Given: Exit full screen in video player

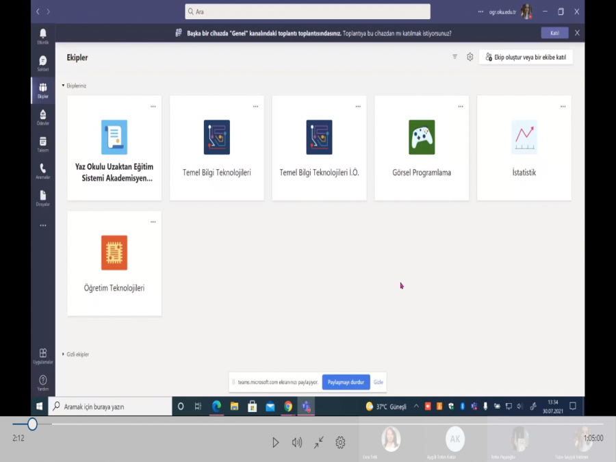Looking at the screenshot, I should [x=318, y=443].
